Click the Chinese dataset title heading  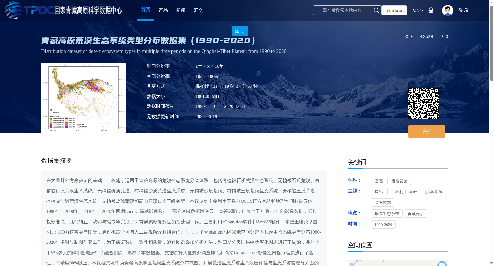click(x=149, y=40)
